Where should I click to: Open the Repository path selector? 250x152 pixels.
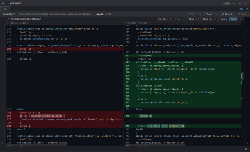click(55, 14)
